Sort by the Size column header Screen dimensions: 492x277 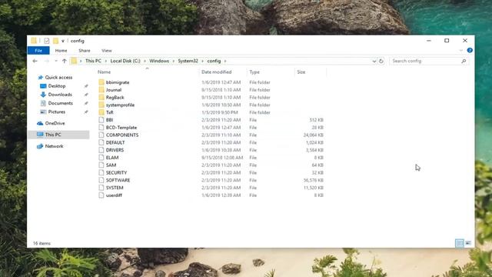[301, 72]
